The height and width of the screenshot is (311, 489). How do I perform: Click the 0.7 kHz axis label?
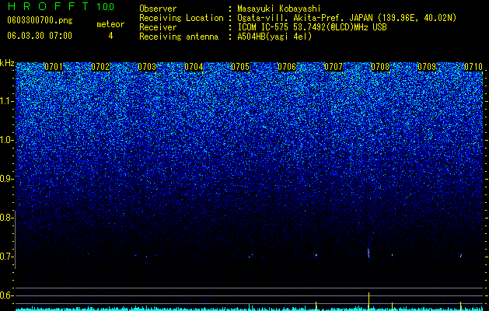6,257
